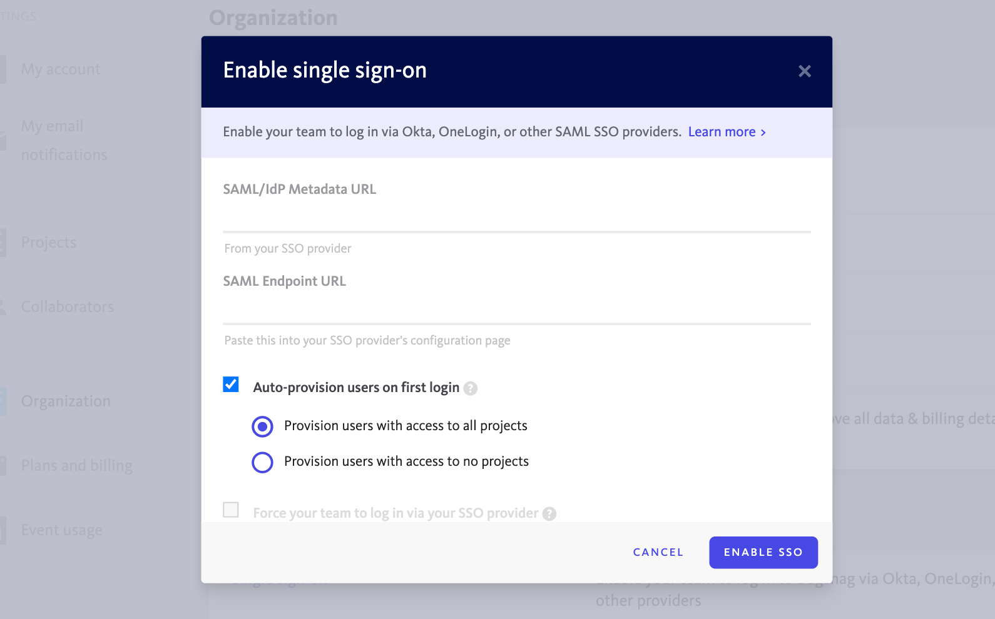Click help icon beside Force SSO login label
995x619 pixels.
pyautogui.click(x=549, y=513)
